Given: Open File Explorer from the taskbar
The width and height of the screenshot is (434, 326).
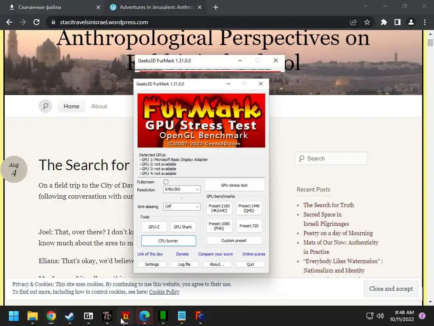Looking at the screenshot, I should coord(32,316).
